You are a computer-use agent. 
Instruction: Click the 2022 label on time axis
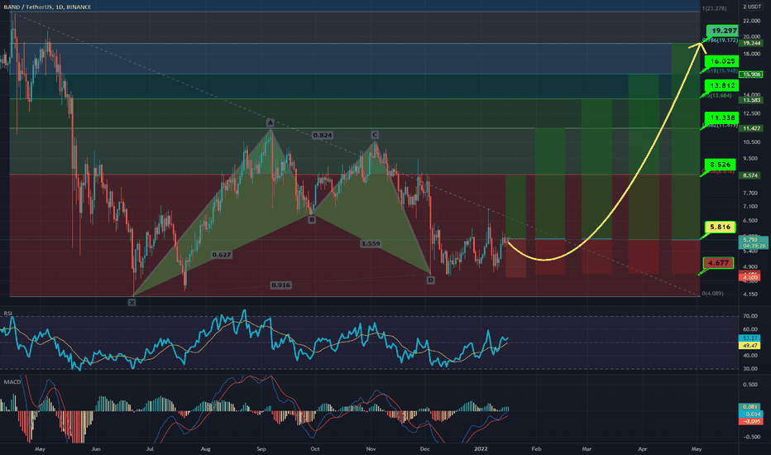click(x=481, y=449)
